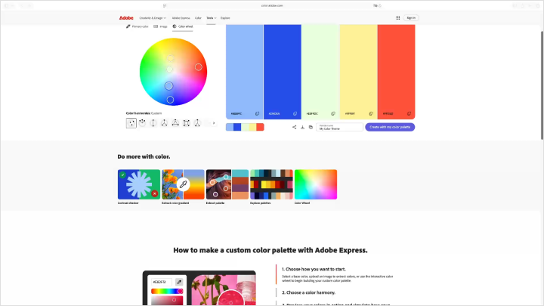The width and height of the screenshot is (544, 306).
Task: Select the red-orange handle on the color wheel
Action: click(199, 67)
